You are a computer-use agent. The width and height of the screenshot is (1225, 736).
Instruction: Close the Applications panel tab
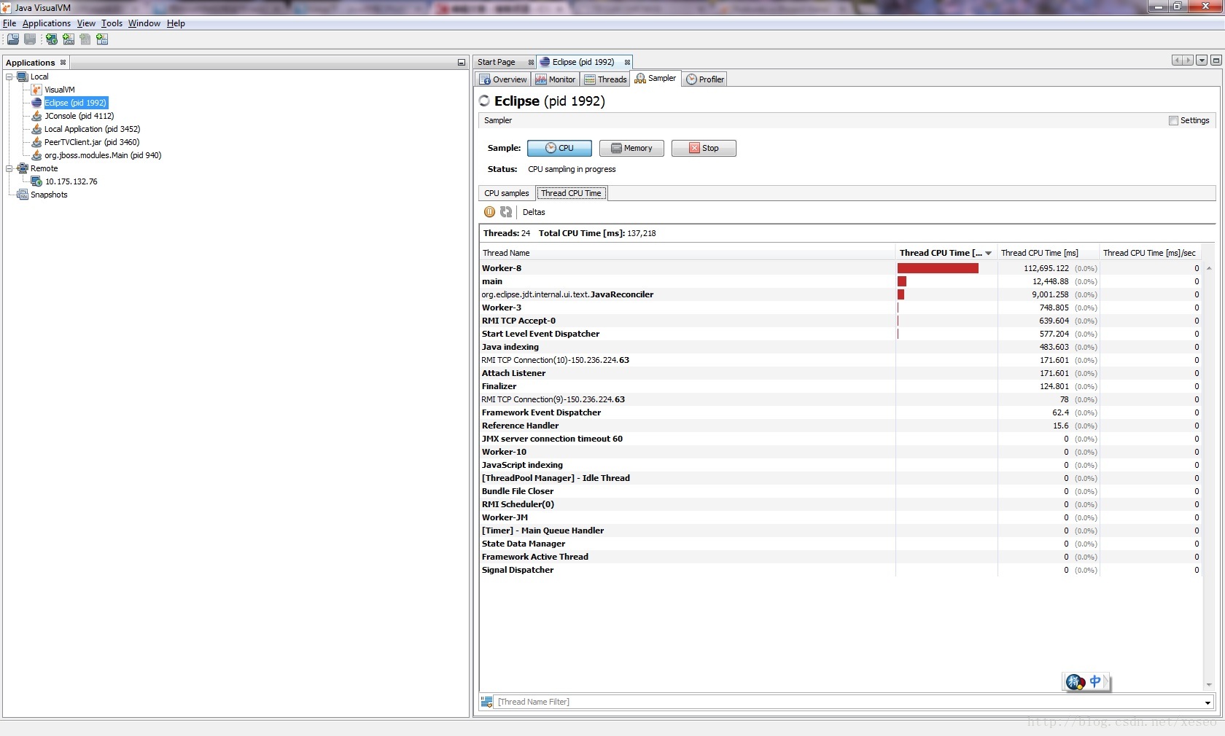[63, 63]
